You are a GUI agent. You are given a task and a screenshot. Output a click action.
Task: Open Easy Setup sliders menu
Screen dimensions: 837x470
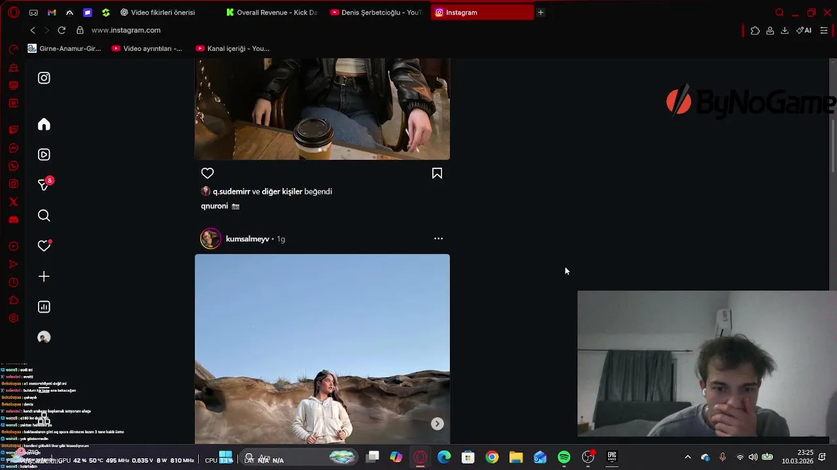[824, 30]
